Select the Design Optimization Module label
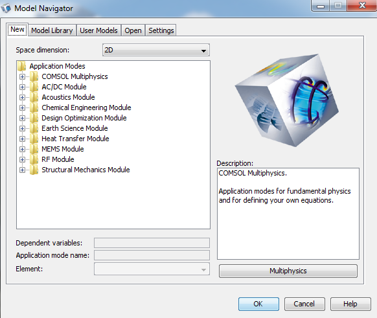This screenshot has height=318, width=377. tap(84, 118)
